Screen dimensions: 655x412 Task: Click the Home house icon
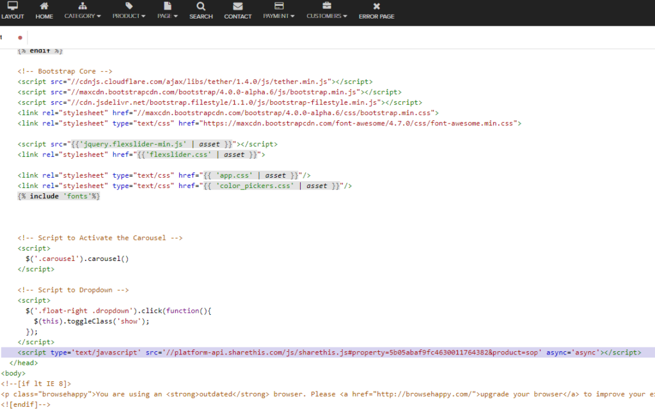[44, 6]
